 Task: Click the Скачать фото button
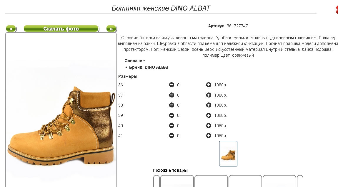61,28
